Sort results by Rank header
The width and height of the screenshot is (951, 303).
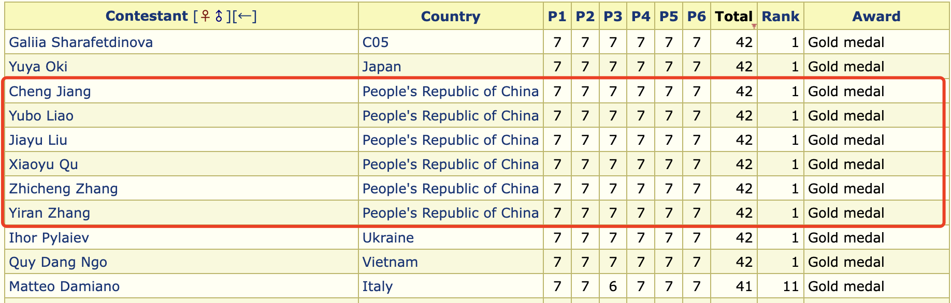[780, 17]
